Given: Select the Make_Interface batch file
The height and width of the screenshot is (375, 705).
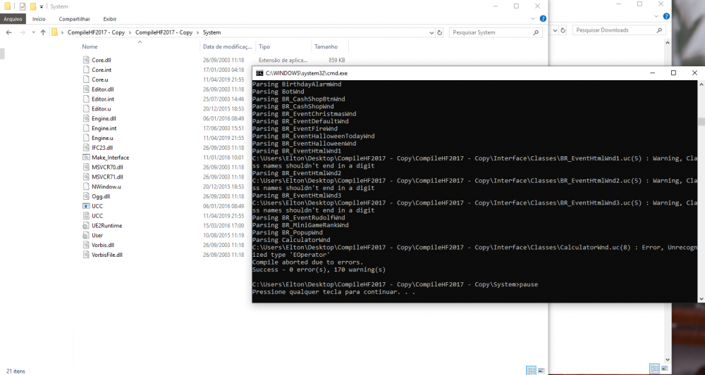Looking at the screenshot, I should [110, 158].
